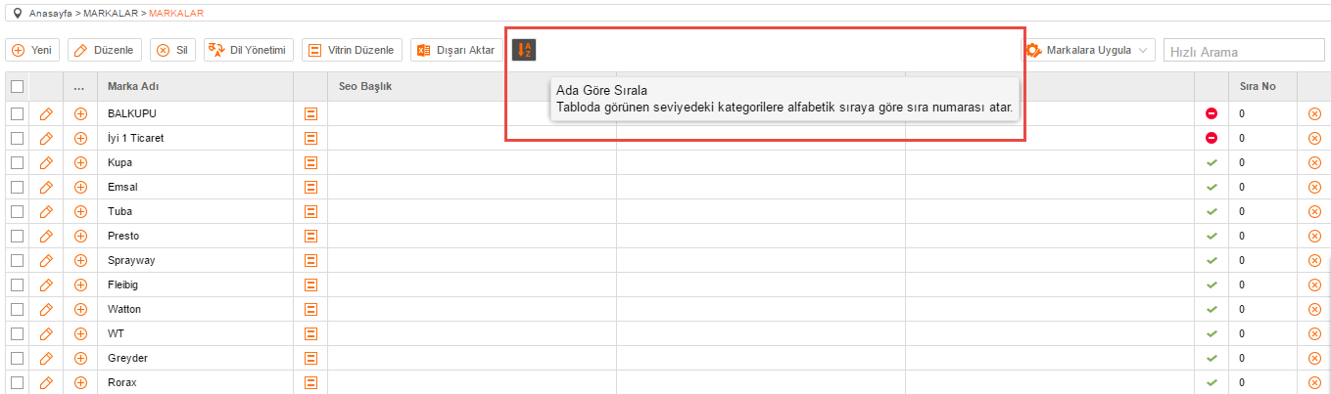Go to Anasayfa via breadcrumb
1331x394 pixels.
(x=53, y=14)
